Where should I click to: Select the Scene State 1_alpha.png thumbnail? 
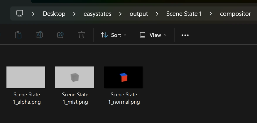click(26, 77)
